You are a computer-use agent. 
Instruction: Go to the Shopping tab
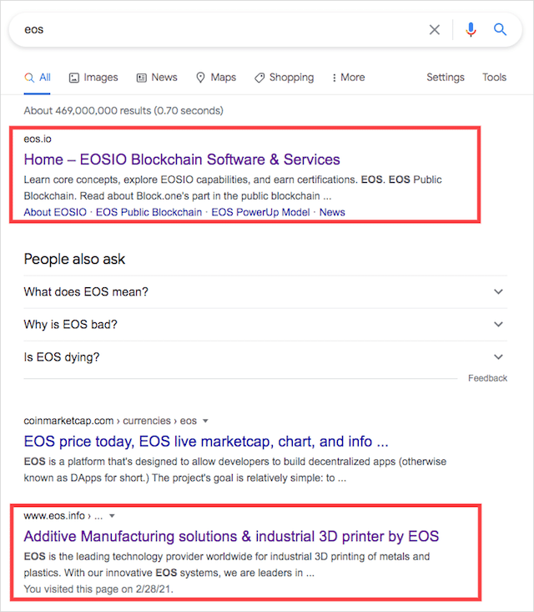(284, 78)
